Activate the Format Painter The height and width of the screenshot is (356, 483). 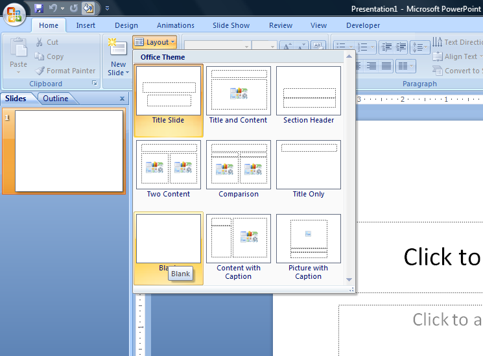65,71
